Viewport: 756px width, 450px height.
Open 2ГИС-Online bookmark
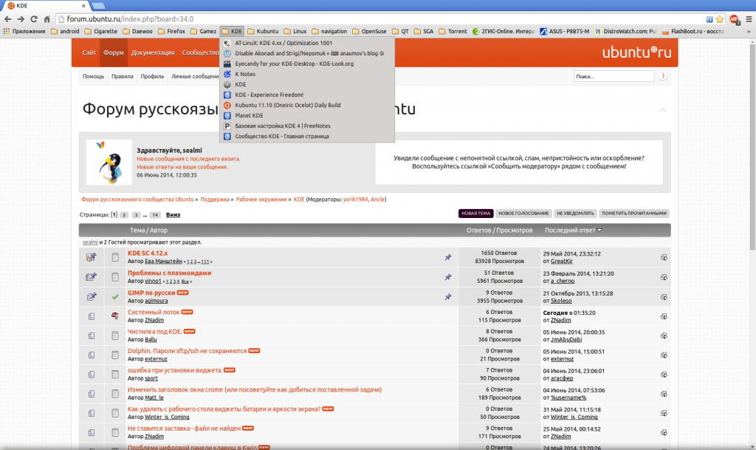[x=503, y=31]
